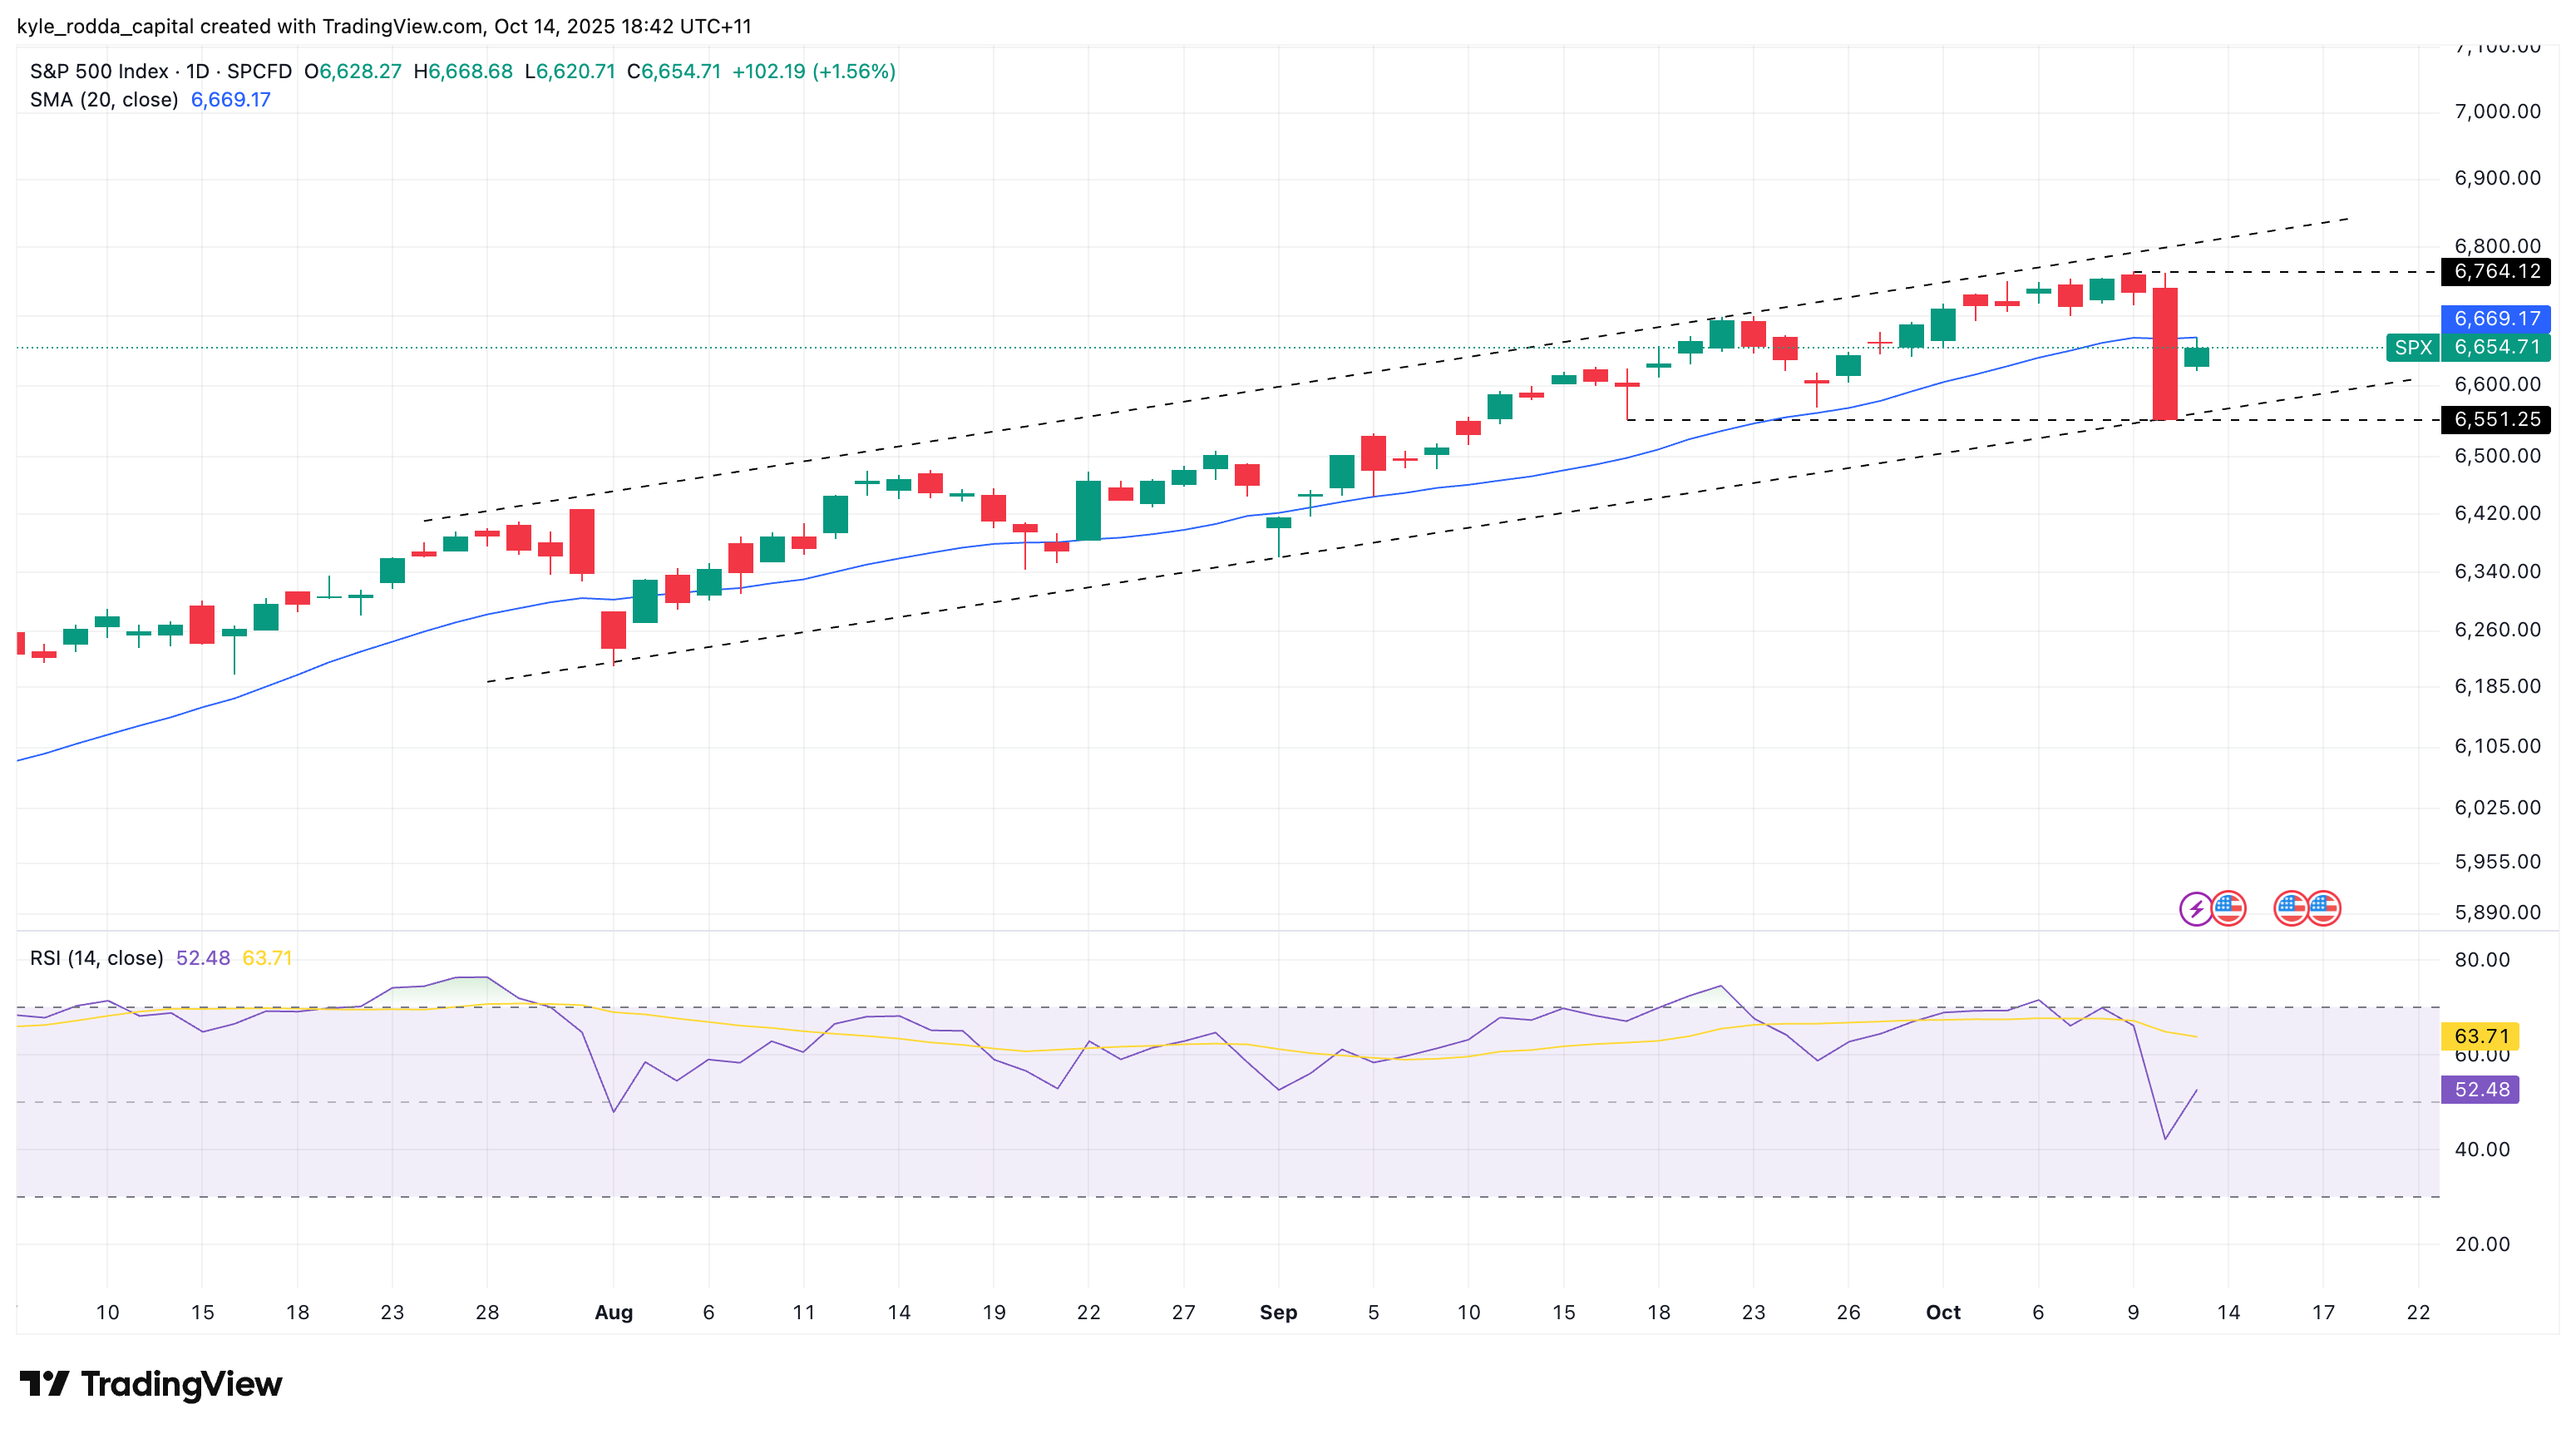Click the S&P 500 Index symbol title

pyautogui.click(x=99, y=72)
